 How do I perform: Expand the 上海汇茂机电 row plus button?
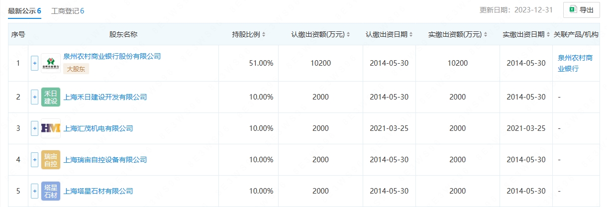pyautogui.click(x=34, y=128)
